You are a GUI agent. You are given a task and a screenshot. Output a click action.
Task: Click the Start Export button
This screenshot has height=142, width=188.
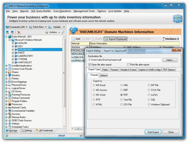tap(153, 132)
